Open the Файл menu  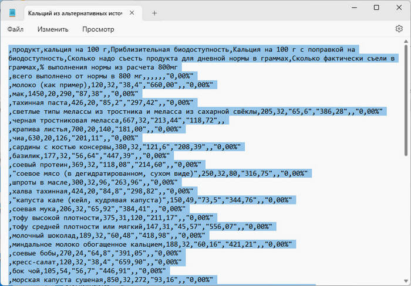pos(16,29)
